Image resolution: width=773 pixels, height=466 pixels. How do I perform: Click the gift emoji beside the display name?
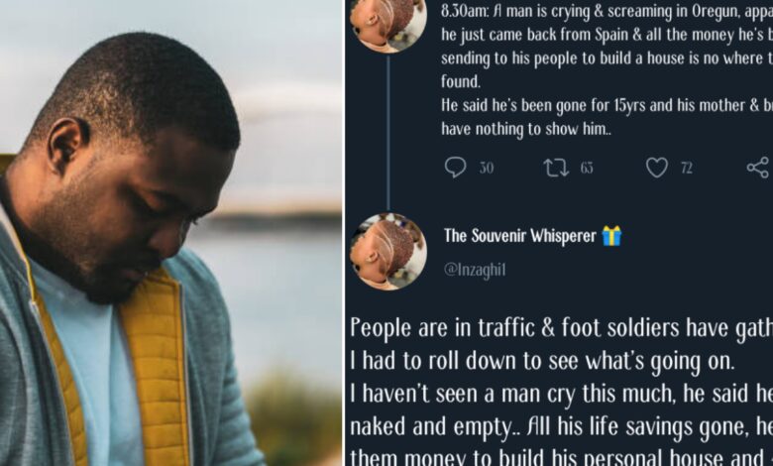[611, 235]
